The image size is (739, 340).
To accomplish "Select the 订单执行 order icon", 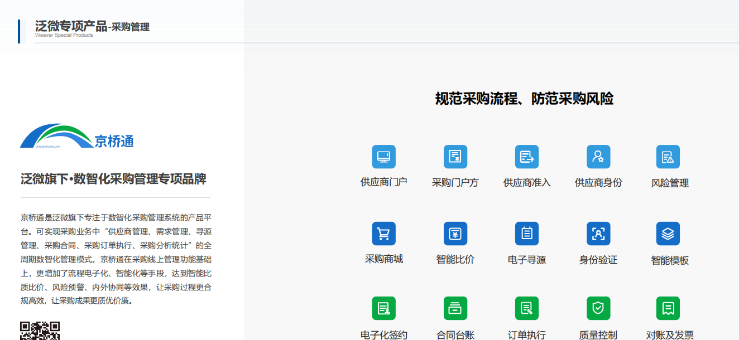I will pos(527,308).
